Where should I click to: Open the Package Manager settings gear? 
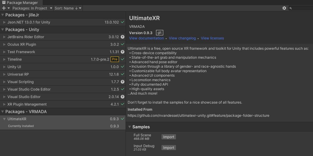tap(284, 8)
